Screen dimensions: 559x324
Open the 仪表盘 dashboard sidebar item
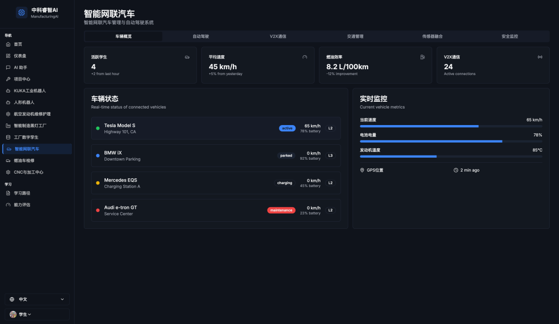coord(20,56)
